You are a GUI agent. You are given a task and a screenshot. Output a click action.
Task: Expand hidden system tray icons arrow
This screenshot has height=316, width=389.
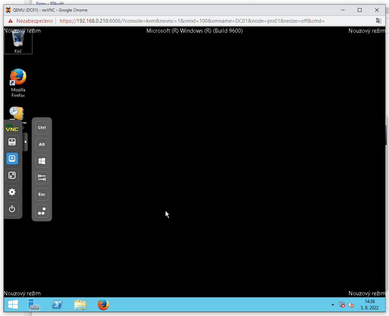pos(333,305)
